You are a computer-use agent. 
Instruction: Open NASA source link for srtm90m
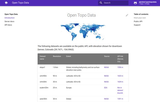coord(106,76)
